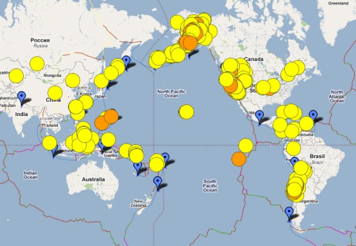Click the blue pin northeast of New Zealand
This screenshot has width=356, height=246.
pos(157,184)
